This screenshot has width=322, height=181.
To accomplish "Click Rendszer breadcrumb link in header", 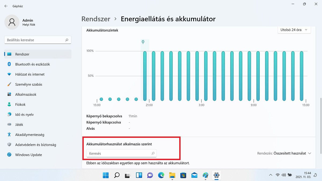I will [x=96, y=19].
